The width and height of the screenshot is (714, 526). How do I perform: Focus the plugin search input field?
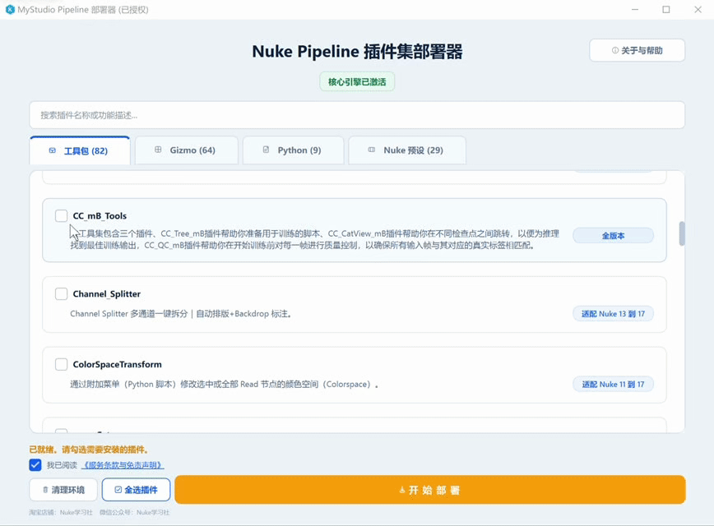click(357, 115)
